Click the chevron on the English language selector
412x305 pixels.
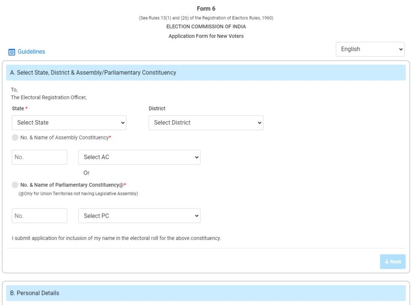tap(400, 49)
